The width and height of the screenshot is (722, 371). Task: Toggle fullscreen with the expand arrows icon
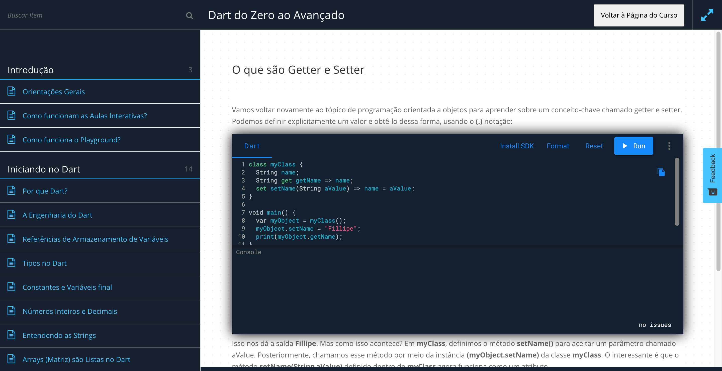point(707,15)
